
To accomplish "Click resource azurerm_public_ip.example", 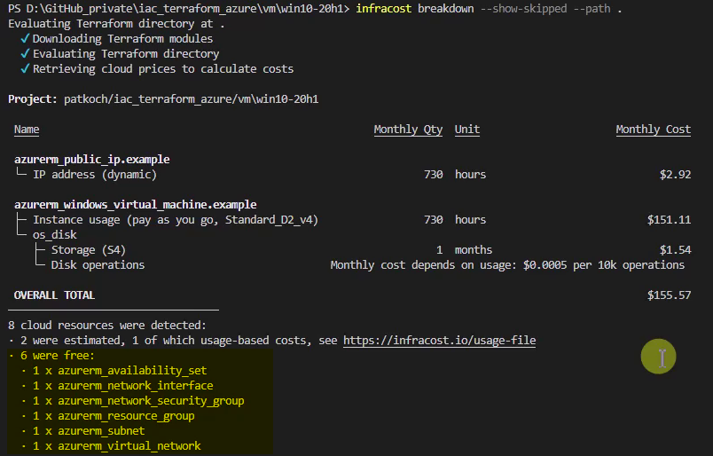I will pos(92,160).
